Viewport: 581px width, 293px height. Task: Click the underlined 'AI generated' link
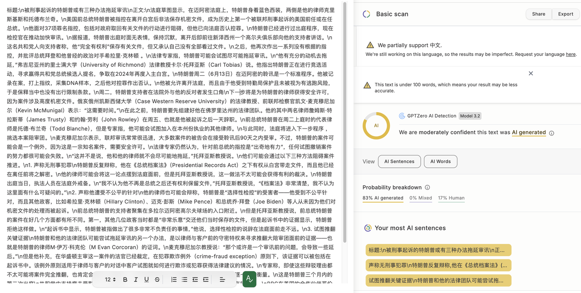pyautogui.click(x=529, y=133)
